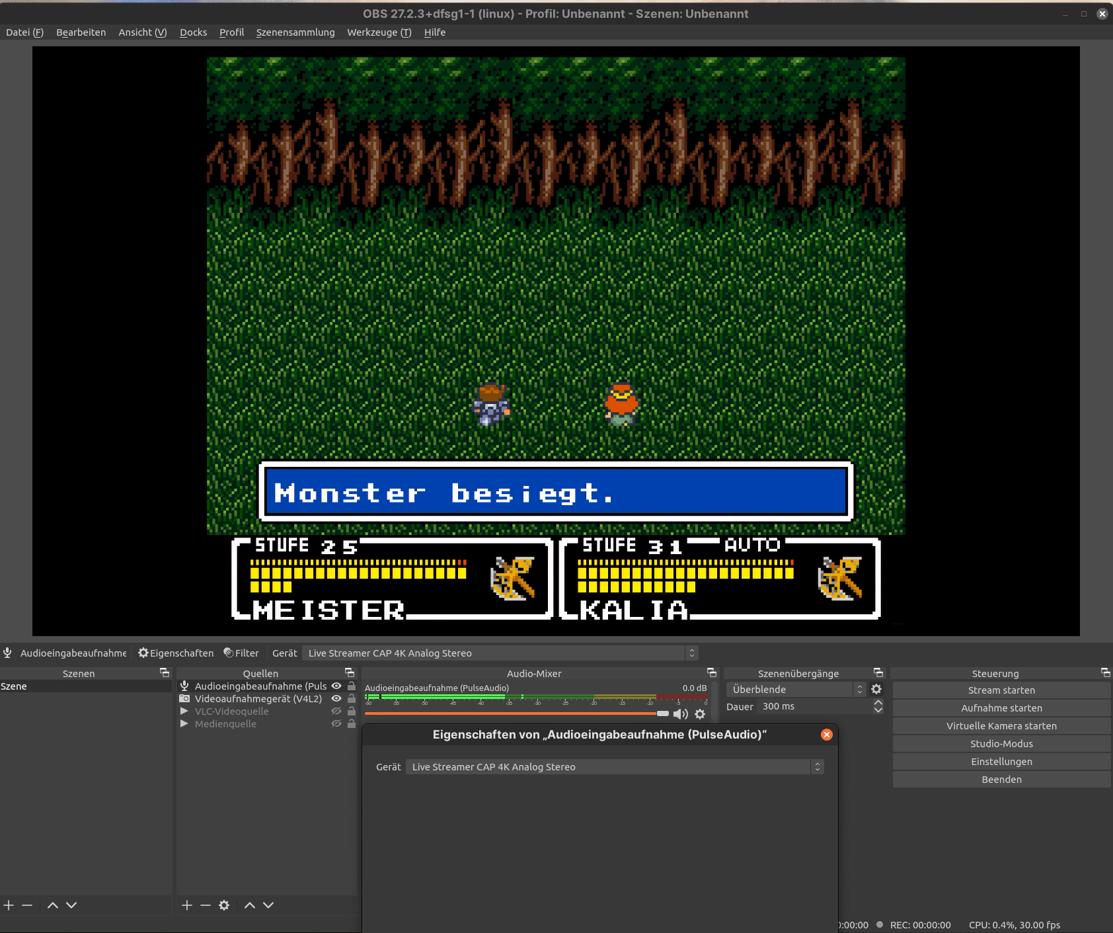Click Virtuelle Kamera starten button
The width and height of the screenshot is (1113, 933).
[x=1001, y=726]
